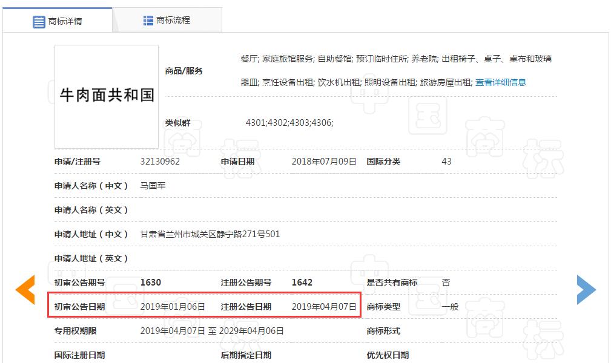The image size is (611, 363).
Task: Click the grid icon on 商标流程 tab
Action: point(148,21)
